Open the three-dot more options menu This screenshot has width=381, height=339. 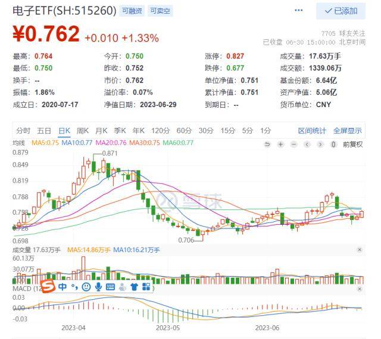pos(298,11)
